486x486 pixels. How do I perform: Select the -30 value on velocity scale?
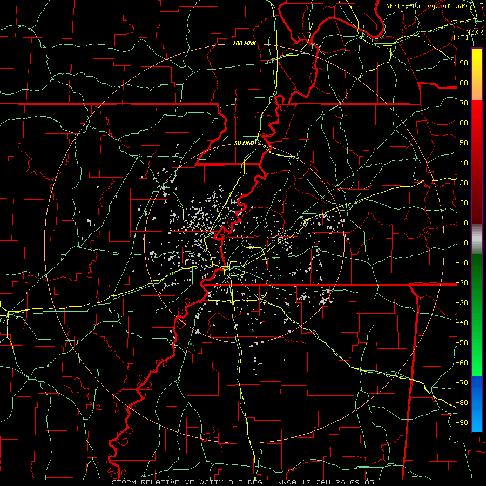click(x=462, y=303)
